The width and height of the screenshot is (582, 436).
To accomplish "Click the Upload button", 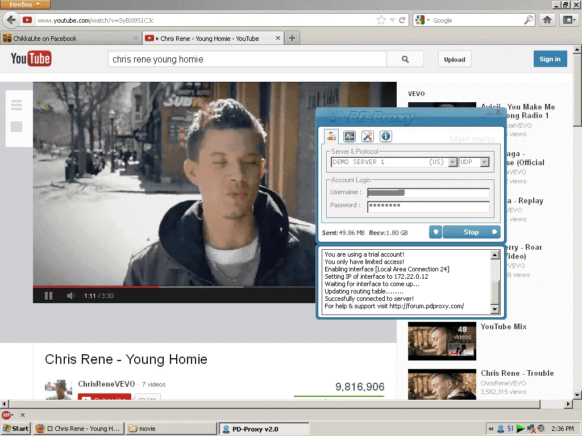I will pyautogui.click(x=454, y=59).
